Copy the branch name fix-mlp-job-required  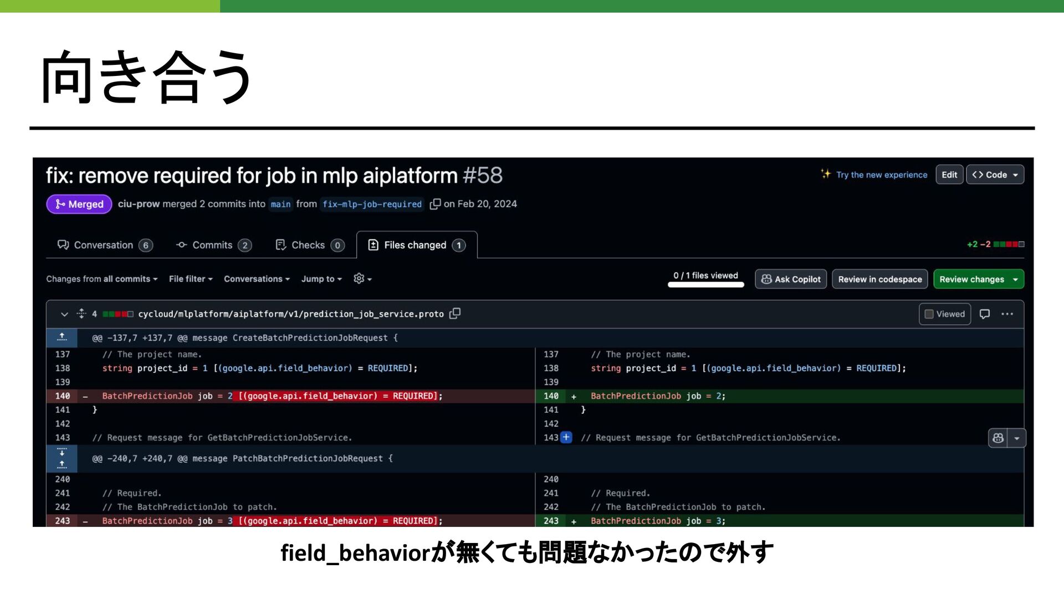click(435, 204)
